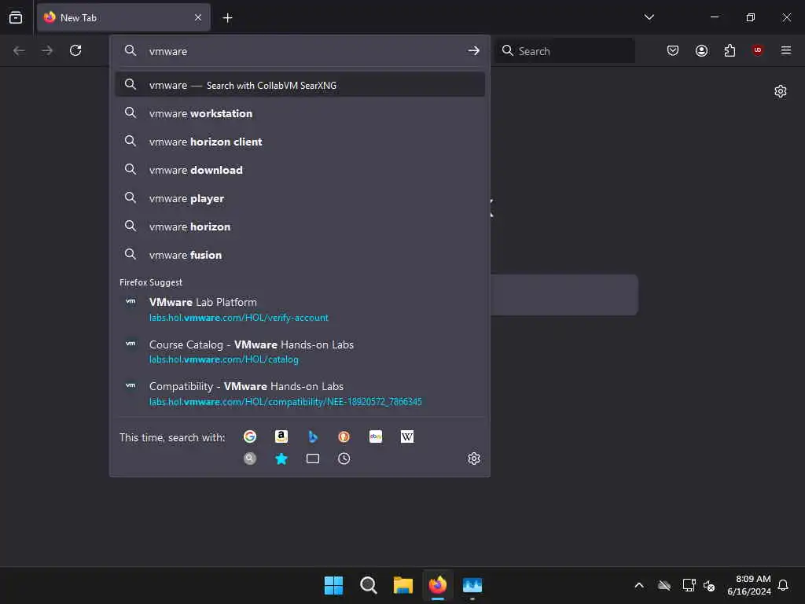
Task: Click the OneDrive cloud tray icon
Action: pos(664,585)
